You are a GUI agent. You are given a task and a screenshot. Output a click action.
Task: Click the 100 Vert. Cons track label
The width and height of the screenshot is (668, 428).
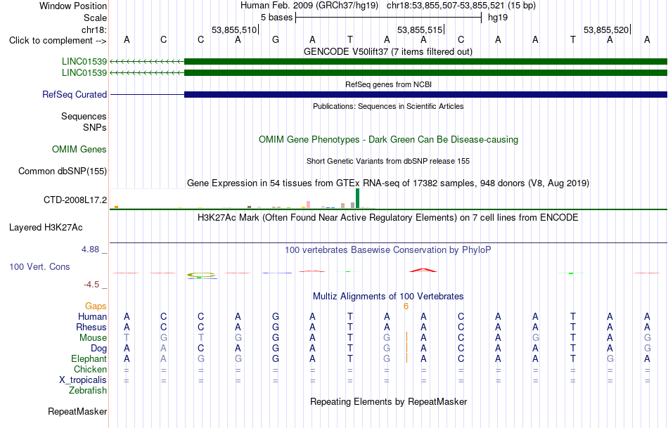coord(39,266)
